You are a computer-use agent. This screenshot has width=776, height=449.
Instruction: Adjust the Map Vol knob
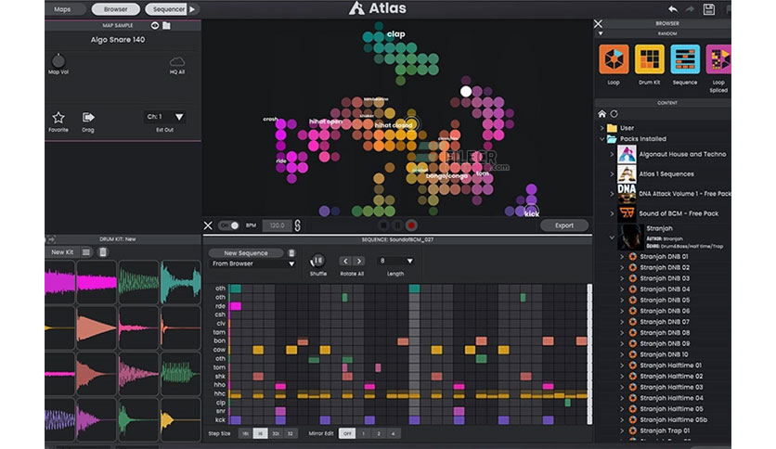pos(58,61)
